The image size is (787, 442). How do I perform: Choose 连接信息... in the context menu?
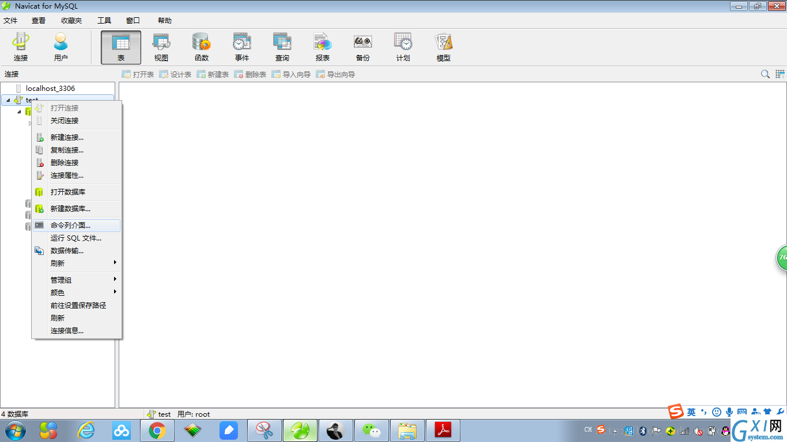pyautogui.click(x=77, y=331)
